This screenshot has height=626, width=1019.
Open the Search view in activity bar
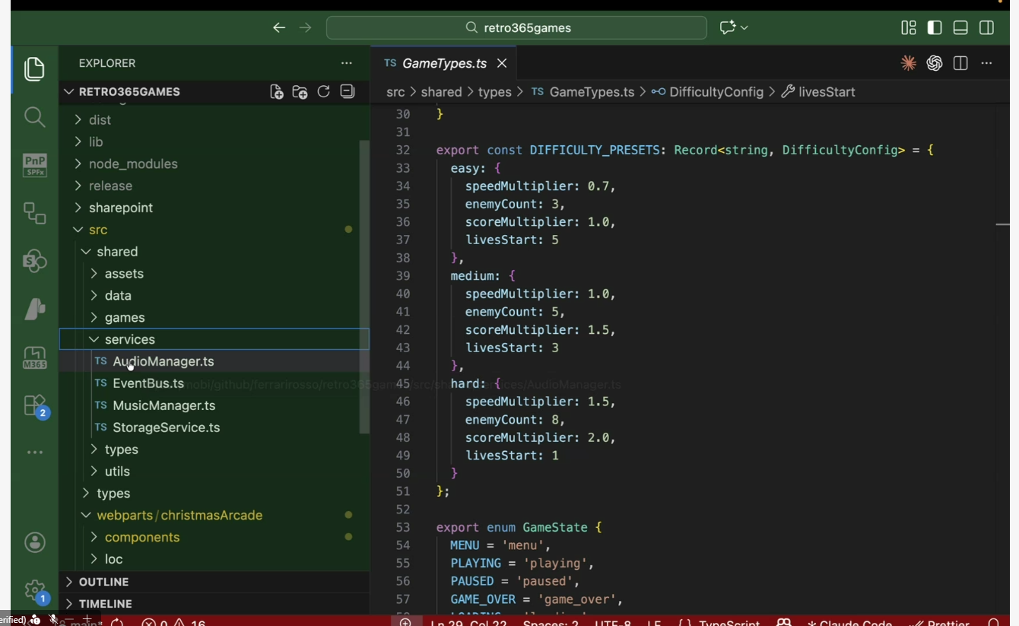pyautogui.click(x=34, y=116)
